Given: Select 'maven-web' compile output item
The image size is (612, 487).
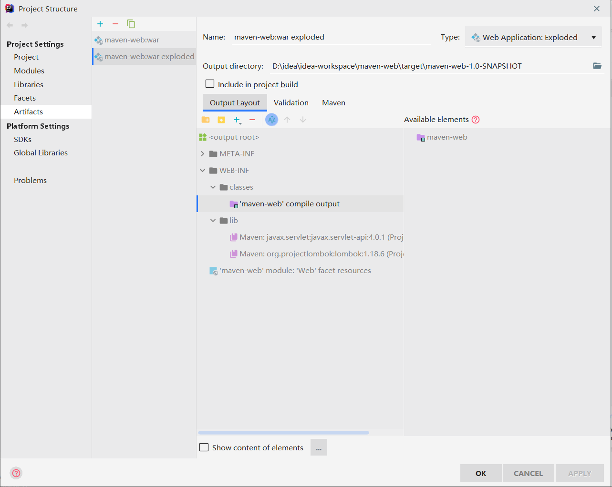Looking at the screenshot, I should [x=300, y=204].
